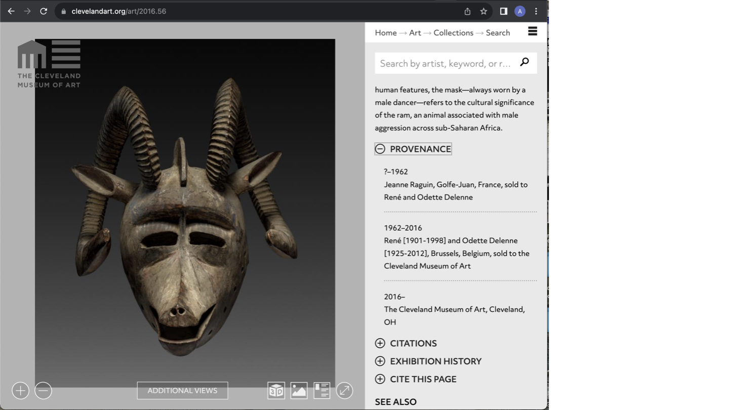
Task: Click the Additional Views button
Action: click(x=182, y=391)
